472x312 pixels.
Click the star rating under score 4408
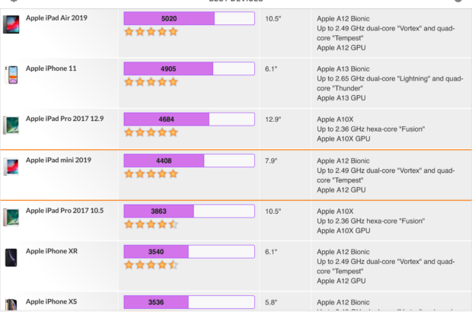point(151,174)
